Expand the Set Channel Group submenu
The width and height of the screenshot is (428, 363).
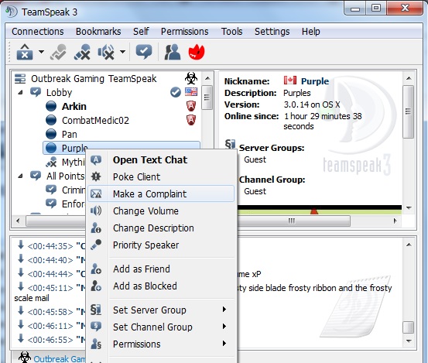click(x=161, y=327)
